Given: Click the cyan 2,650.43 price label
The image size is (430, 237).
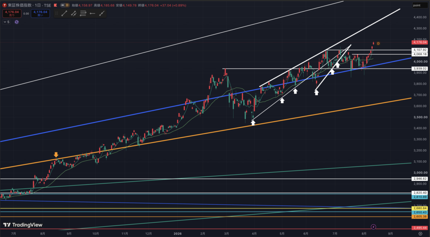Looking at the screenshot, I should click(x=420, y=212).
